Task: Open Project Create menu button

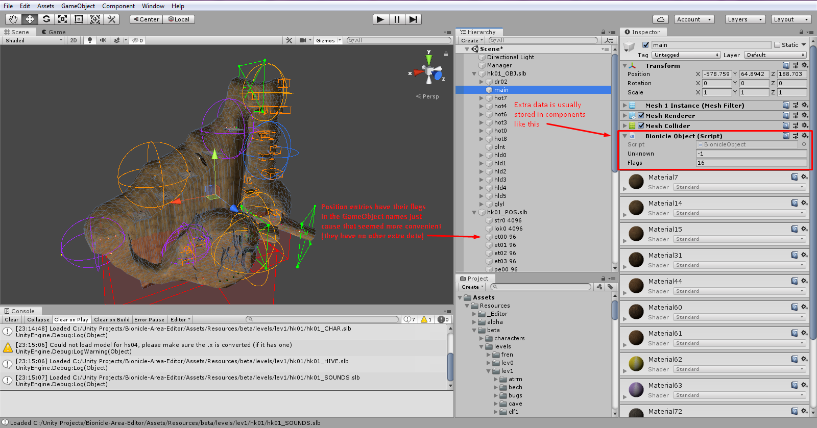Action: coord(472,287)
